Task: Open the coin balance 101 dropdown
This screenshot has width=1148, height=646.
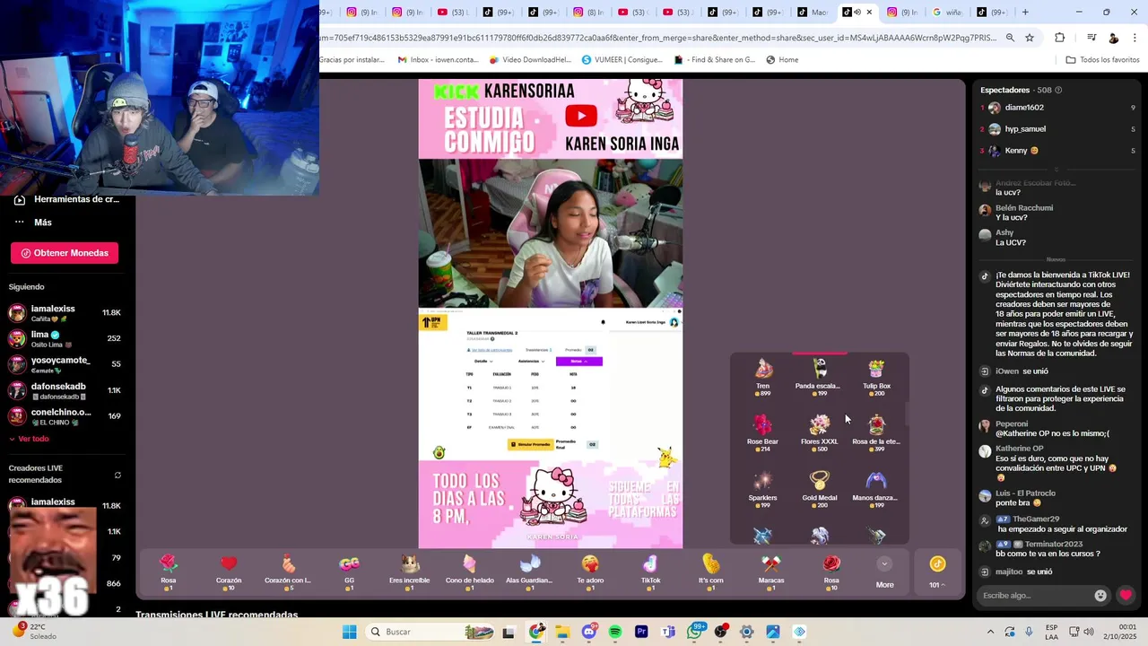Action: pos(937,572)
